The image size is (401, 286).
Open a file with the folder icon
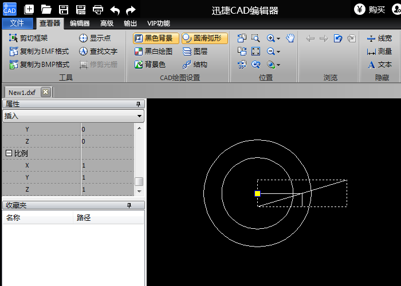click(46, 9)
